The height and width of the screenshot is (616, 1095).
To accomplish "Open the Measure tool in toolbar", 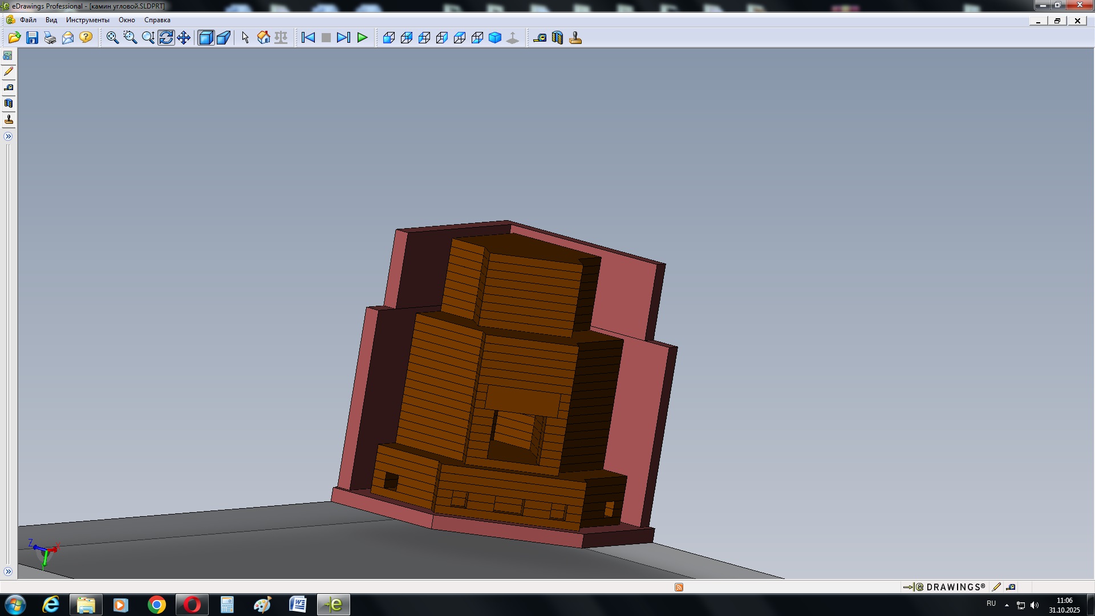I will (540, 38).
